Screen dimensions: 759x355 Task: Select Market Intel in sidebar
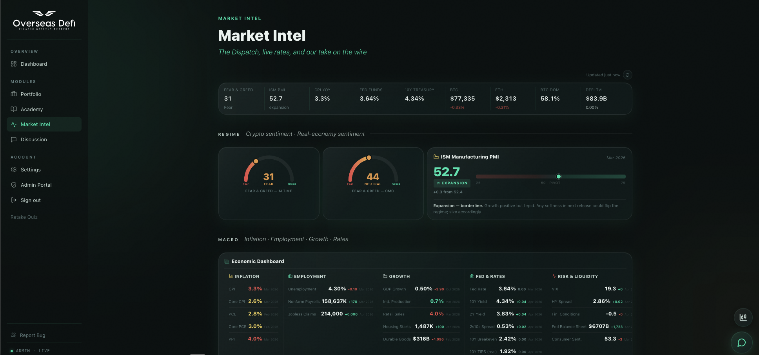[44, 124]
